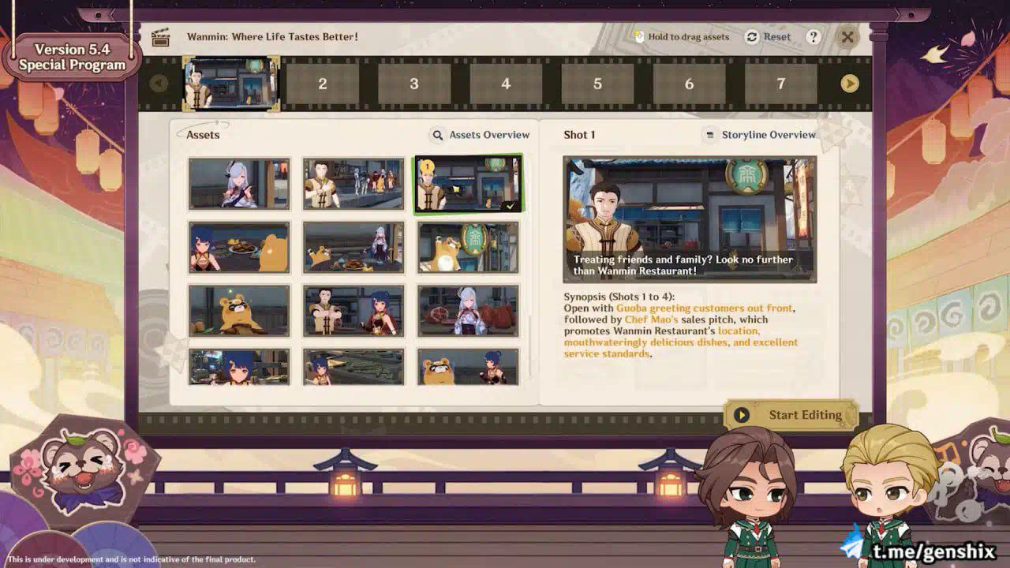This screenshot has height=568, width=1010.
Task: Click 'Guoba greeting customers out front' highlighted text
Action: pos(705,308)
